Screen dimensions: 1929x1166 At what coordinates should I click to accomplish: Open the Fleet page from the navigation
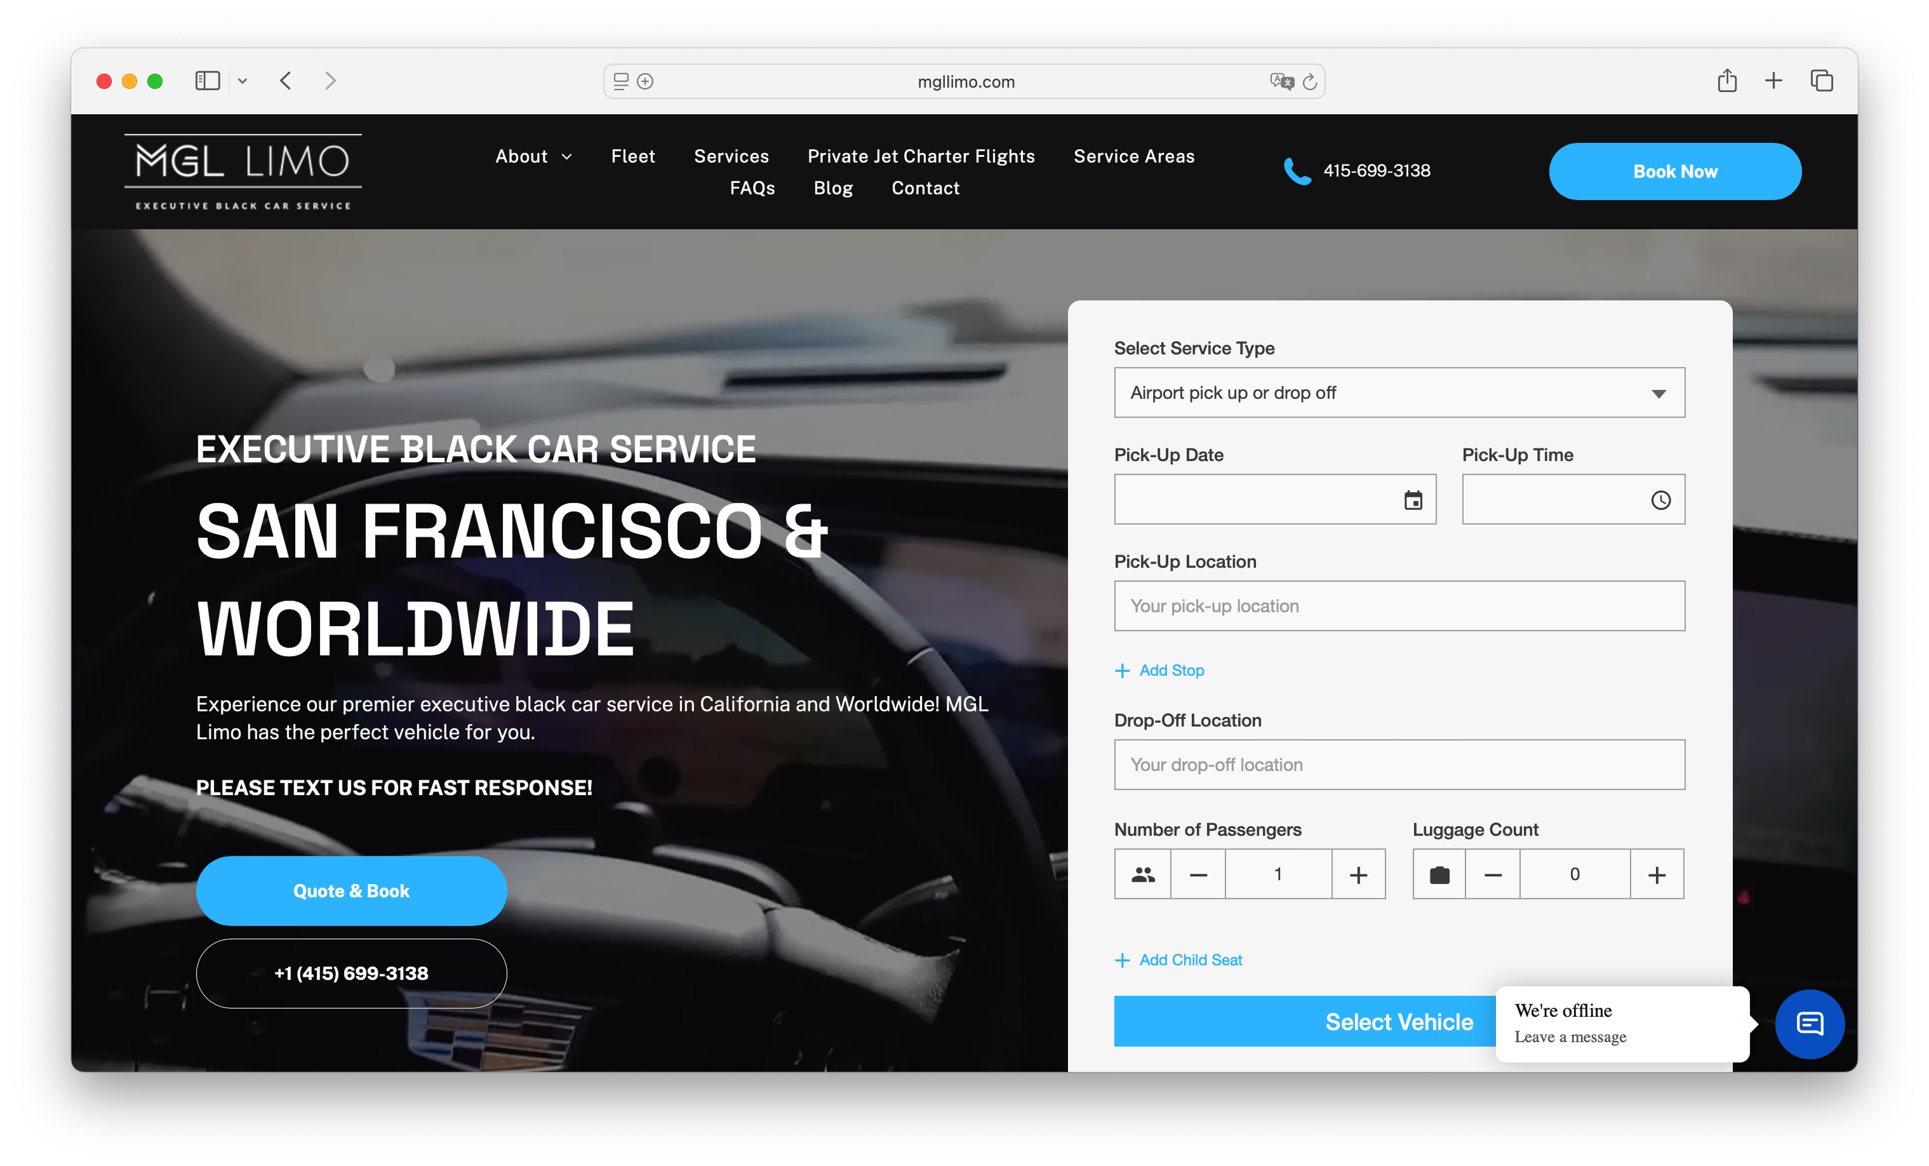(632, 156)
